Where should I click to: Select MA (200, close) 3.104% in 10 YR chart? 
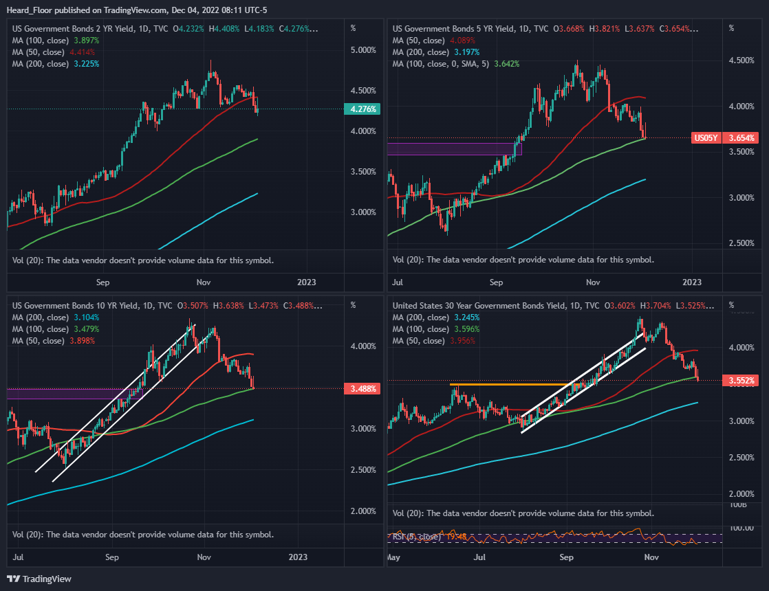(x=56, y=317)
